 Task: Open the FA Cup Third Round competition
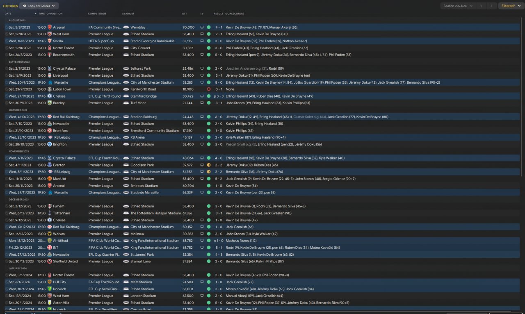[104, 282]
